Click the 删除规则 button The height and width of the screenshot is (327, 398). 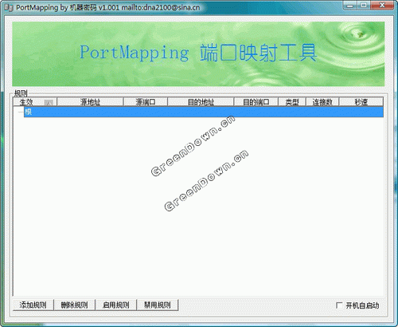coord(75,305)
